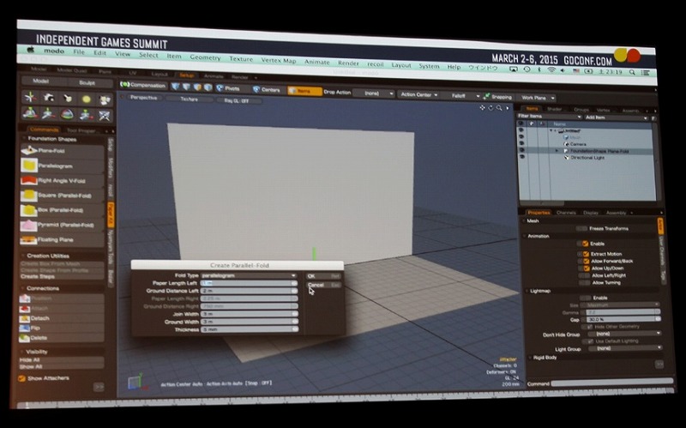686x428 pixels.
Task: Open the Light Group dropdown
Action: (625, 348)
